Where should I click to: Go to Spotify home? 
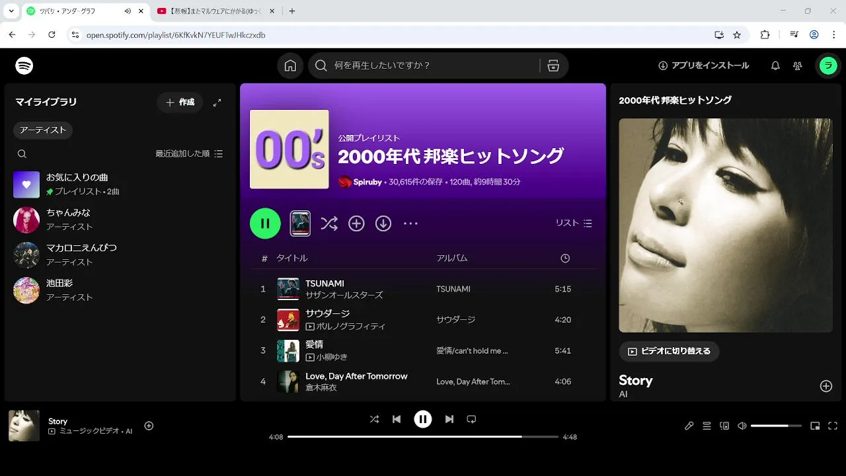pyautogui.click(x=290, y=65)
